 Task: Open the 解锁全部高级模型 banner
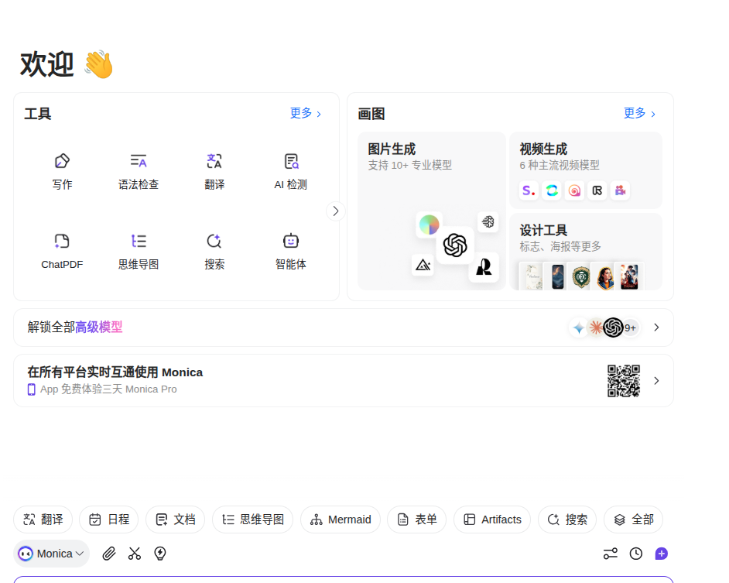click(344, 328)
